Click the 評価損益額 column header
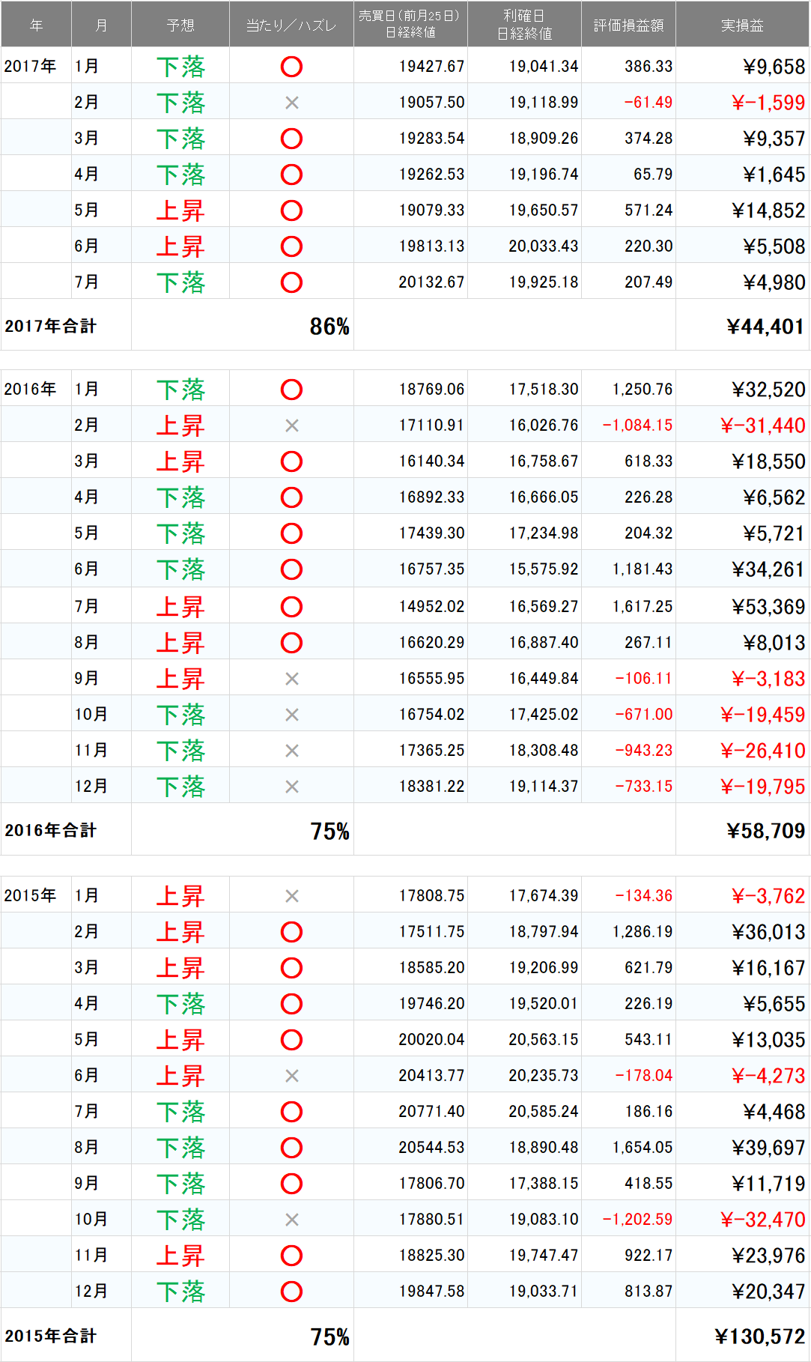The image size is (811, 1362). (x=628, y=25)
